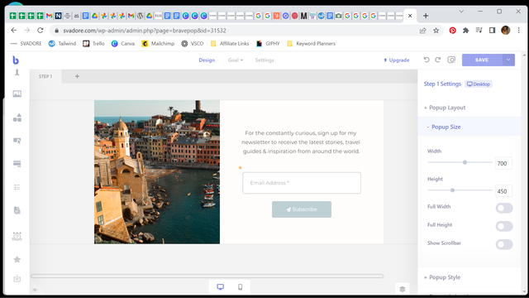The width and height of the screenshot is (529, 298).
Task: Click the undo icon in editor toolbar
Action: [427, 60]
